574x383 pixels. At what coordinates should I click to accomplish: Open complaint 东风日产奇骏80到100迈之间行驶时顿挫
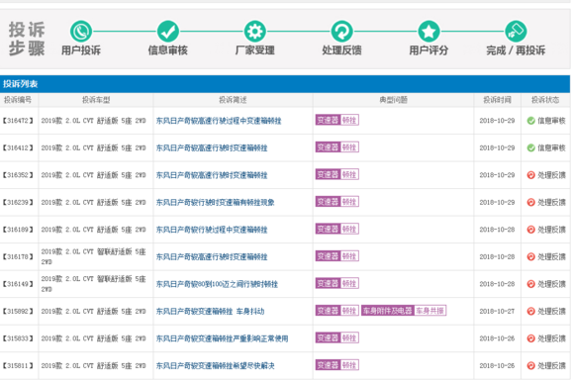[217, 284]
